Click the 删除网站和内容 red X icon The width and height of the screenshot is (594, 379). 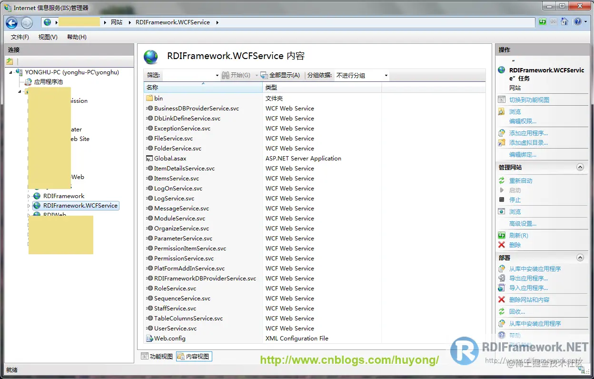pyautogui.click(x=501, y=300)
